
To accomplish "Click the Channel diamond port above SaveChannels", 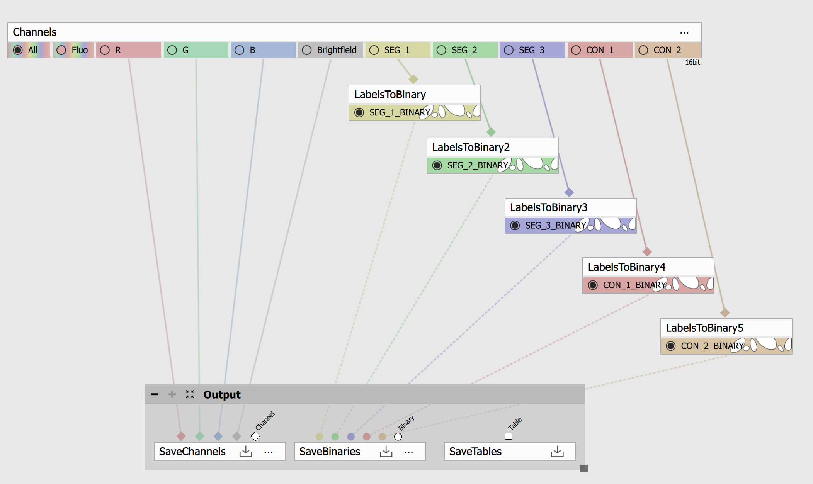I will point(255,436).
